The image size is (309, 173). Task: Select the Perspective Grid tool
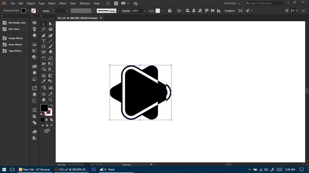(x=50, y=69)
